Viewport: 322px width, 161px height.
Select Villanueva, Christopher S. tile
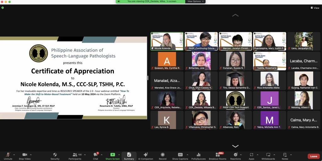coord(201,120)
